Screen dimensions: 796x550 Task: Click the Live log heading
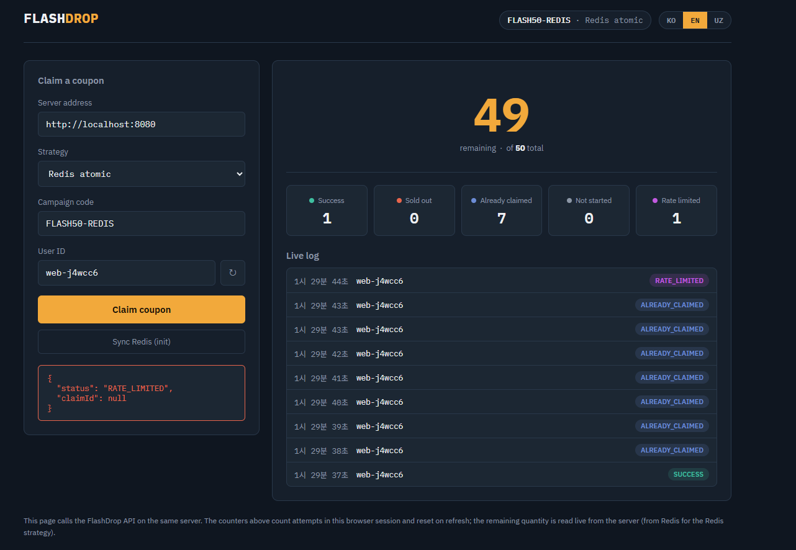point(302,256)
